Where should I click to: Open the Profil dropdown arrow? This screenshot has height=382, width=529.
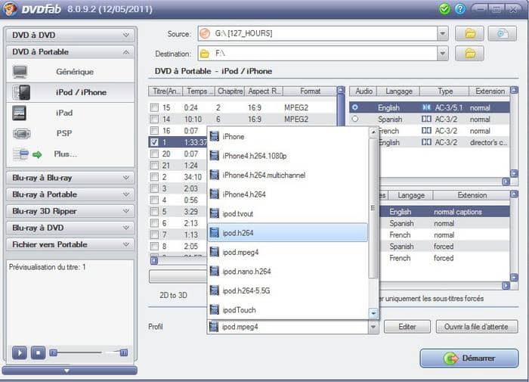point(373,327)
